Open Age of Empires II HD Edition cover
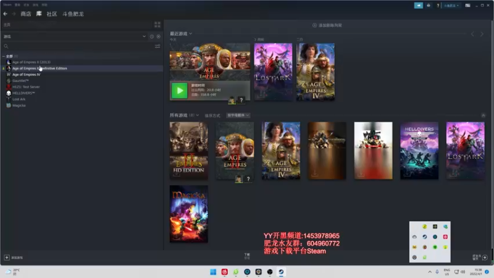Screen dimensions: 494x278 (189, 151)
